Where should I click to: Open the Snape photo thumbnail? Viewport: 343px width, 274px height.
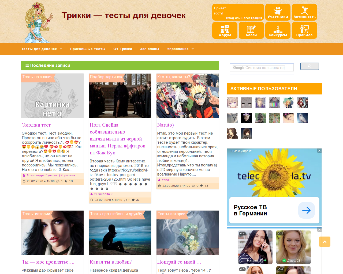120,96
